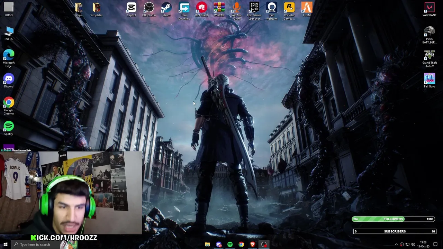
Task: Open Brave browser from the taskbar
Action: coord(253,245)
